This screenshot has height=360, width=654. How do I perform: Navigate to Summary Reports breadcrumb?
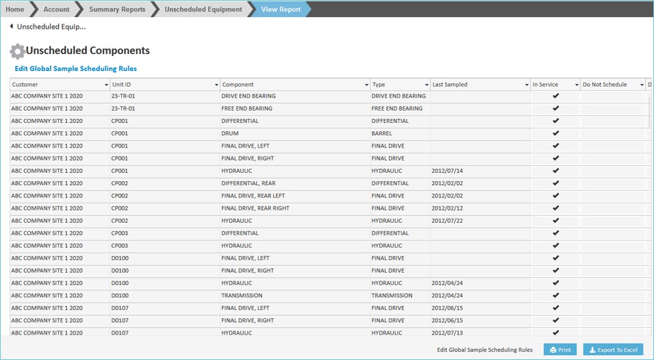click(116, 10)
